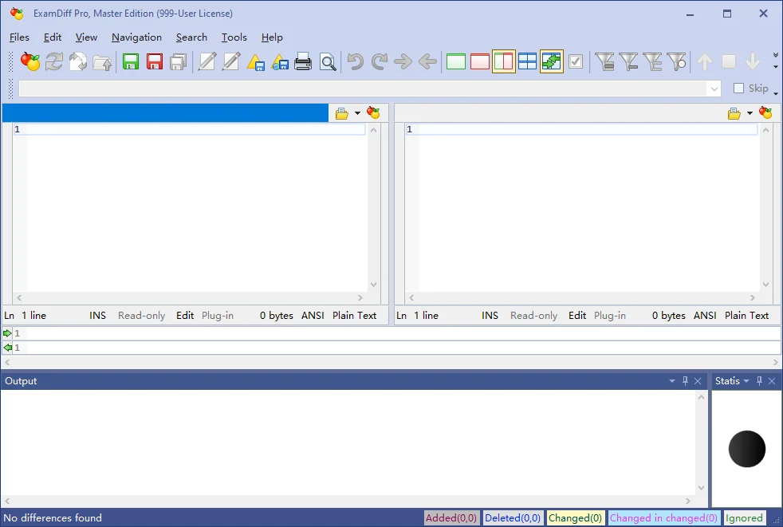
Task: Click the Previous difference up arrow icon
Action: pos(705,62)
